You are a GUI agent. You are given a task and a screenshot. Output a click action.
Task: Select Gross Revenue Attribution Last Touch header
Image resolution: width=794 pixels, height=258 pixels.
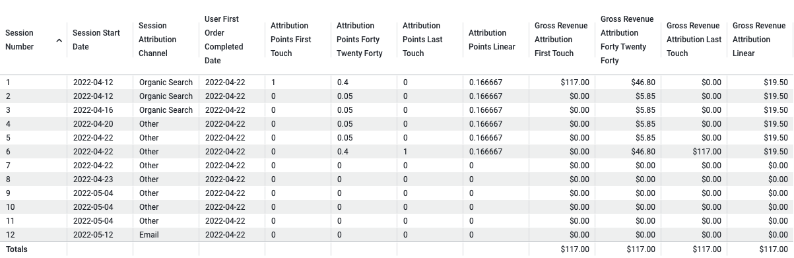click(x=694, y=40)
